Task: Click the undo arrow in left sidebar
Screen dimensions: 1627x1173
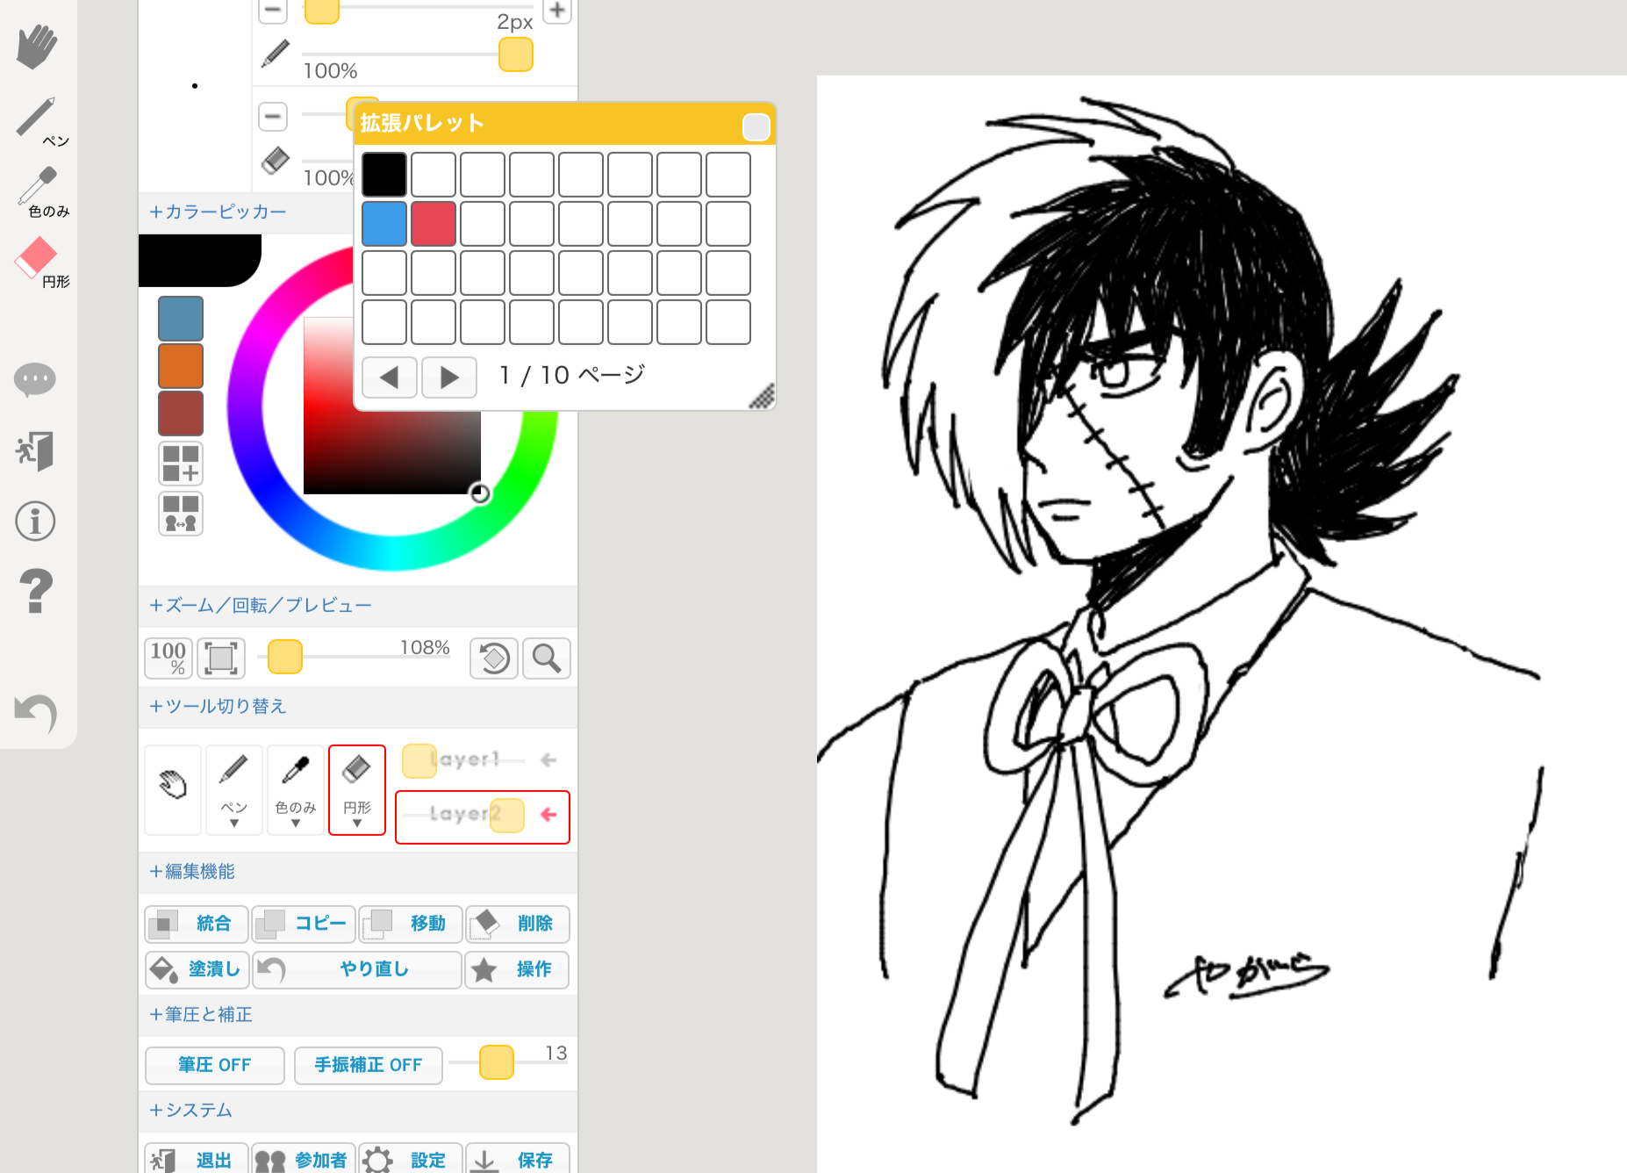Action: pos(36,713)
